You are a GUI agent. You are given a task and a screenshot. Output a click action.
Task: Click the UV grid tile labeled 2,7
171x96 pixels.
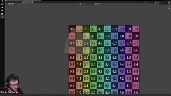tap(86, 43)
